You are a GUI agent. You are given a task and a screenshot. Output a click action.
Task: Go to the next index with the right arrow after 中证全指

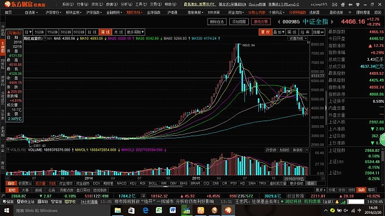pyautogui.click(x=332, y=22)
